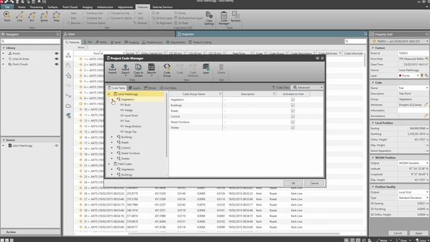The image size is (430, 242).
Task: Uncheck Activated for Buildings group
Action: pyautogui.click(x=293, y=105)
